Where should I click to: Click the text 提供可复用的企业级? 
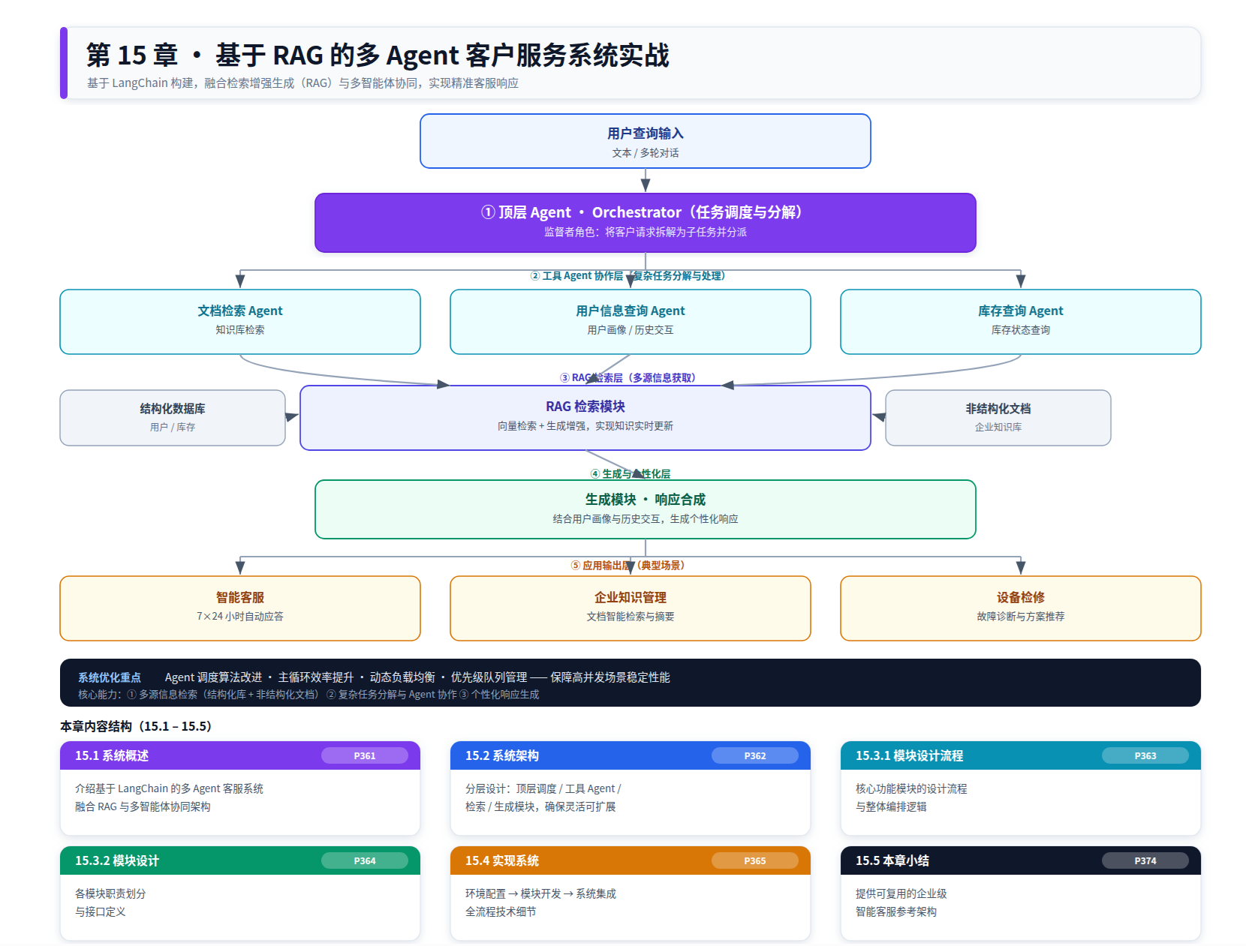pyautogui.click(x=901, y=894)
